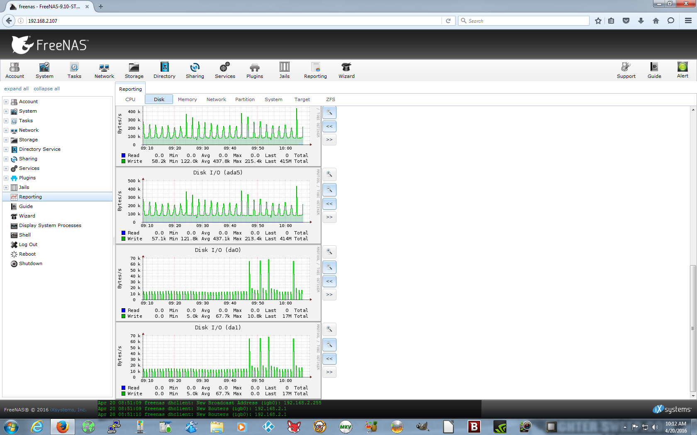The height and width of the screenshot is (435, 697).
Task: Click the Alert status icon
Action: 682,70
